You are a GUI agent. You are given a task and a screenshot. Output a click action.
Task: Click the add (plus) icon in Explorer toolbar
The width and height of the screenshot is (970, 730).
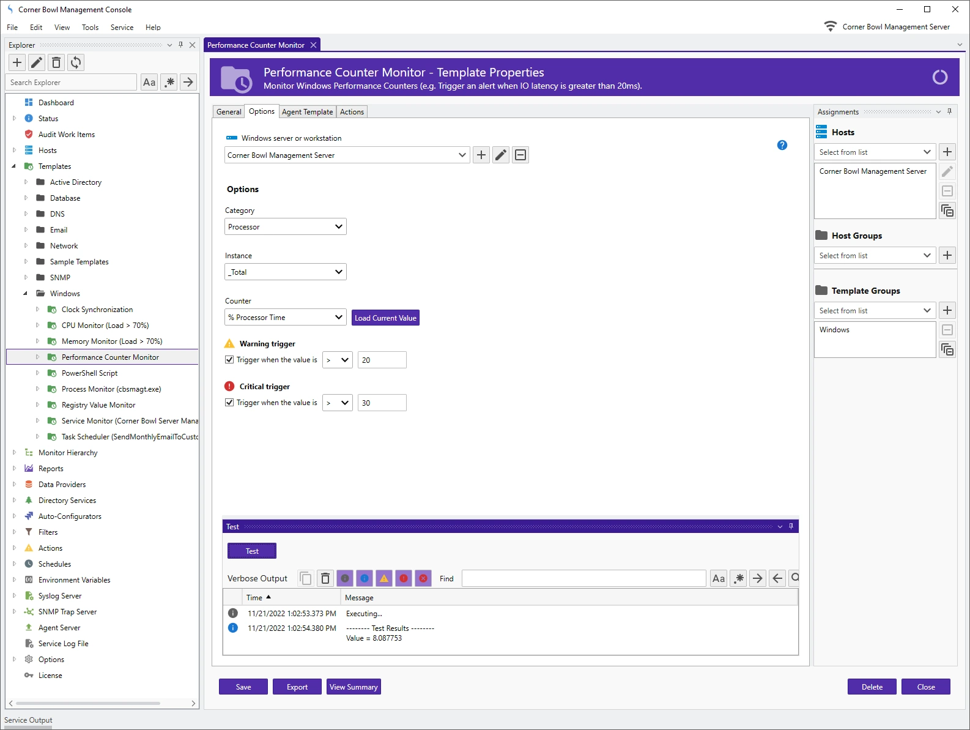coord(17,62)
